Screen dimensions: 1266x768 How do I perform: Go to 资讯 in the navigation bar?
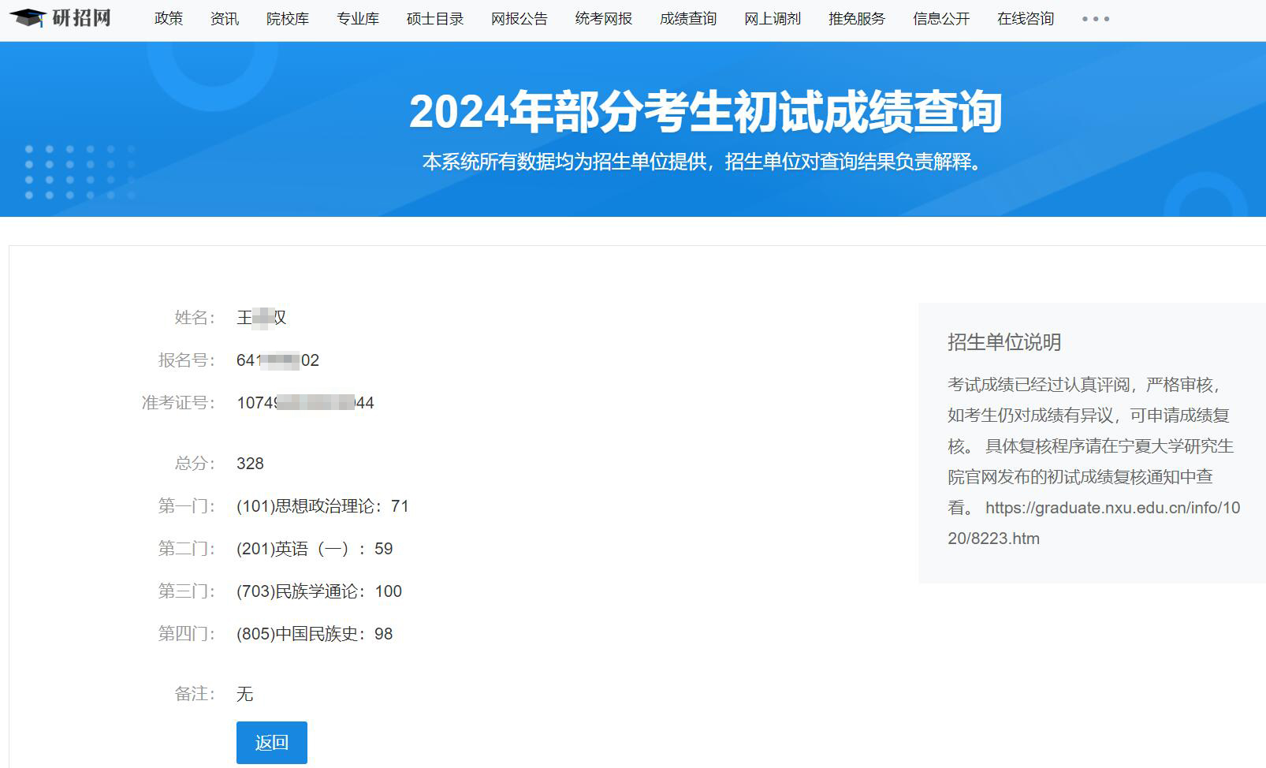[225, 19]
